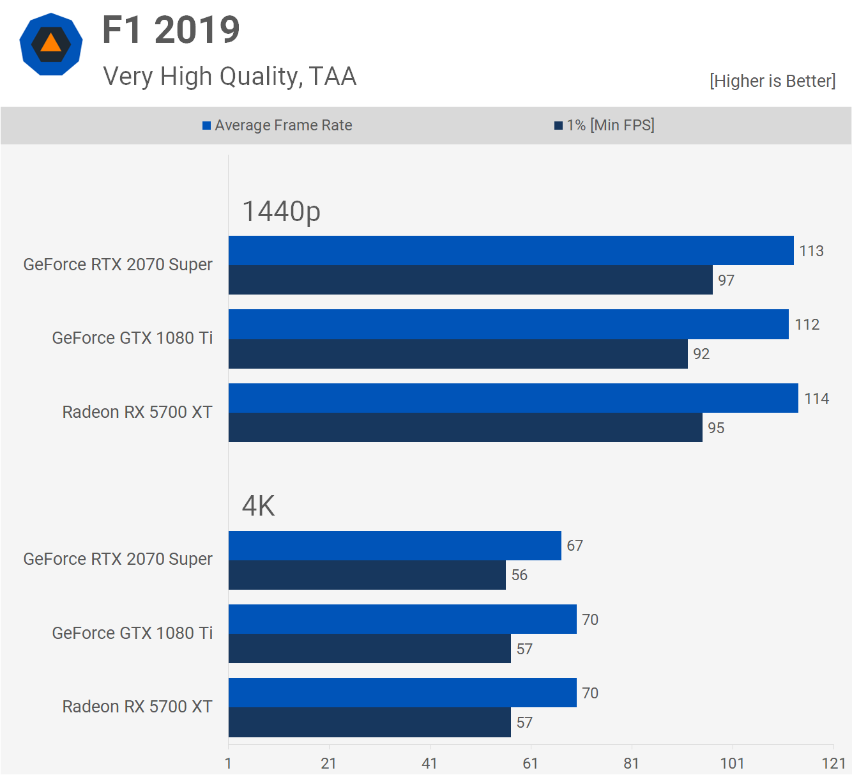This screenshot has width=852, height=775.
Task: Select the 1% [Min FPS] legend label
Action: [610, 125]
